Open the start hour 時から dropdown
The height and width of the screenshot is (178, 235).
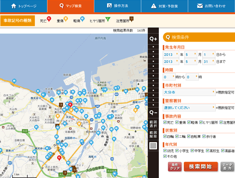(169, 77)
